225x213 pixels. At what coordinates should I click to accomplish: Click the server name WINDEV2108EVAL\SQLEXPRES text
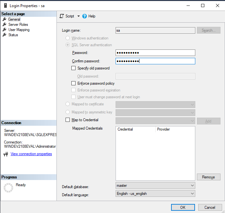tap(30, 135)
